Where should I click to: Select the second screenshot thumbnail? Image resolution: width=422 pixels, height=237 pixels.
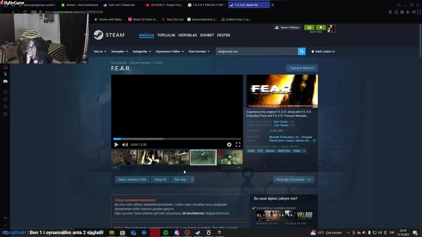[x=150, y=157]
